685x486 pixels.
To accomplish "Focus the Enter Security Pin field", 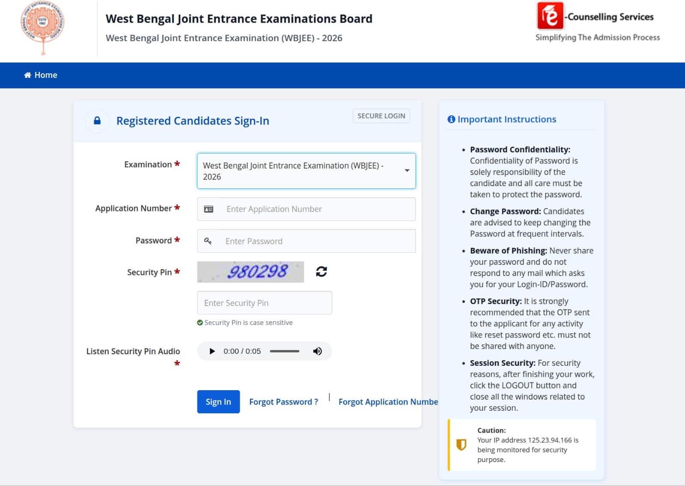I will tap(265, 303).
